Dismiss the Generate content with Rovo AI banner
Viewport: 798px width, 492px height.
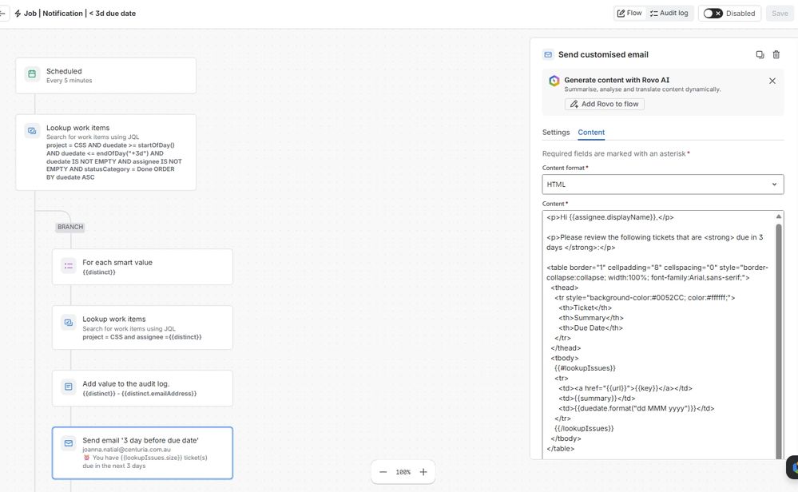tap(772, 81)
